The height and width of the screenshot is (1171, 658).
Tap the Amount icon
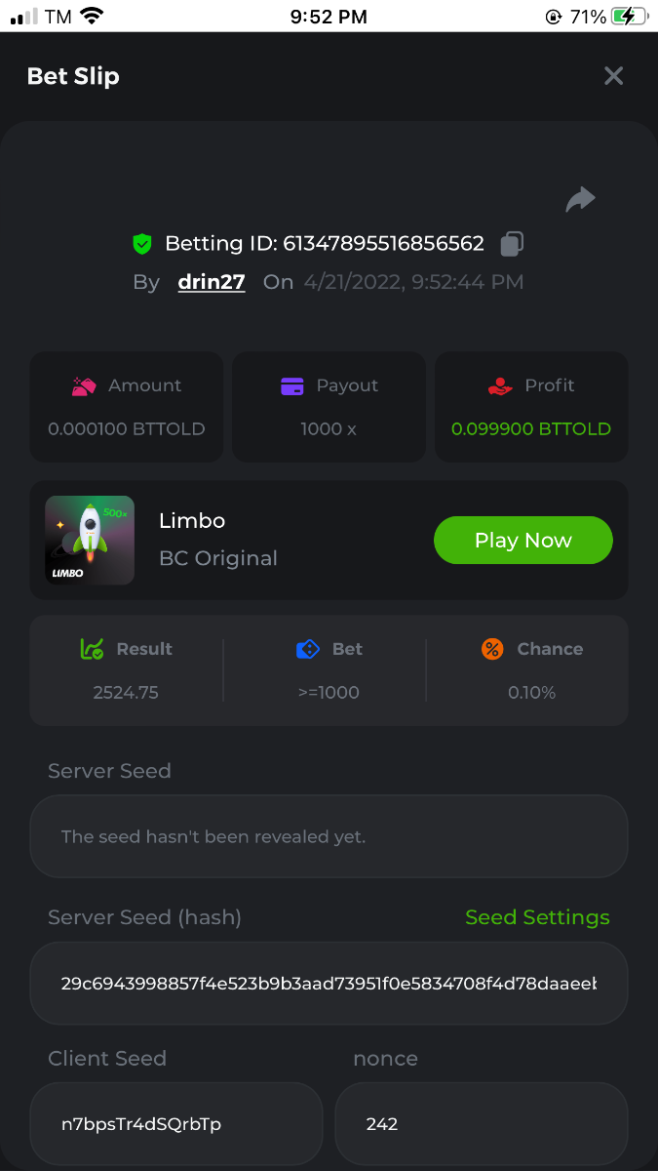[84, 386]
